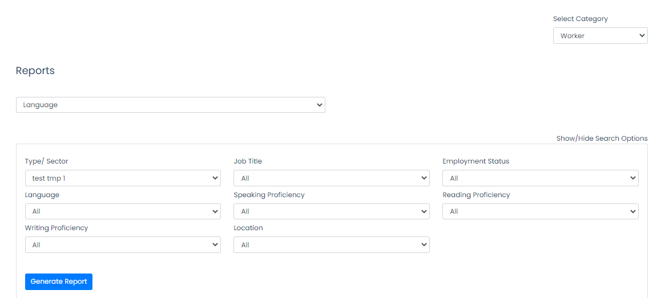661x298 pixels.
Task: Click the Writing Proficiency label
Action: (57, 228)
